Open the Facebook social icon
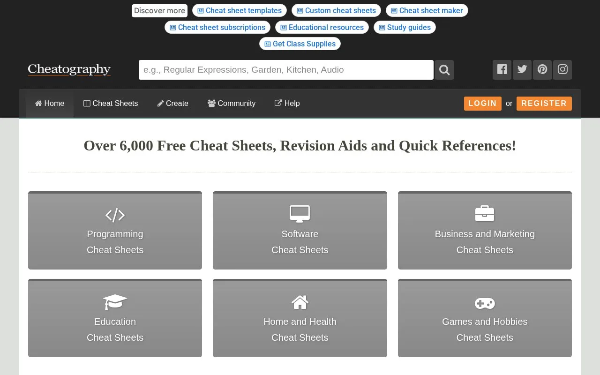This screenshot has height=375, width=600. pyautogui.click(x=502, y=70)
